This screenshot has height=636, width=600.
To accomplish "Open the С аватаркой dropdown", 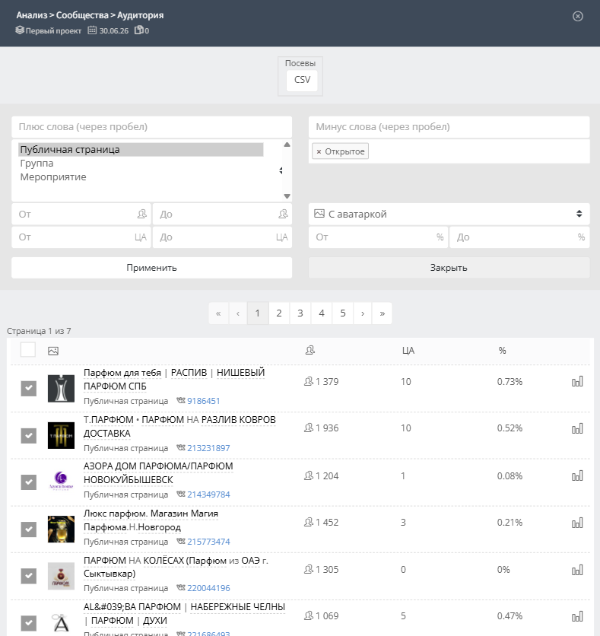I will coord(449,214).
